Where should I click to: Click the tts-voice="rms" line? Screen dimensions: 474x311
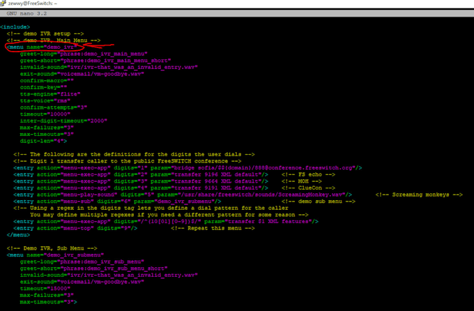click(45, 100)
